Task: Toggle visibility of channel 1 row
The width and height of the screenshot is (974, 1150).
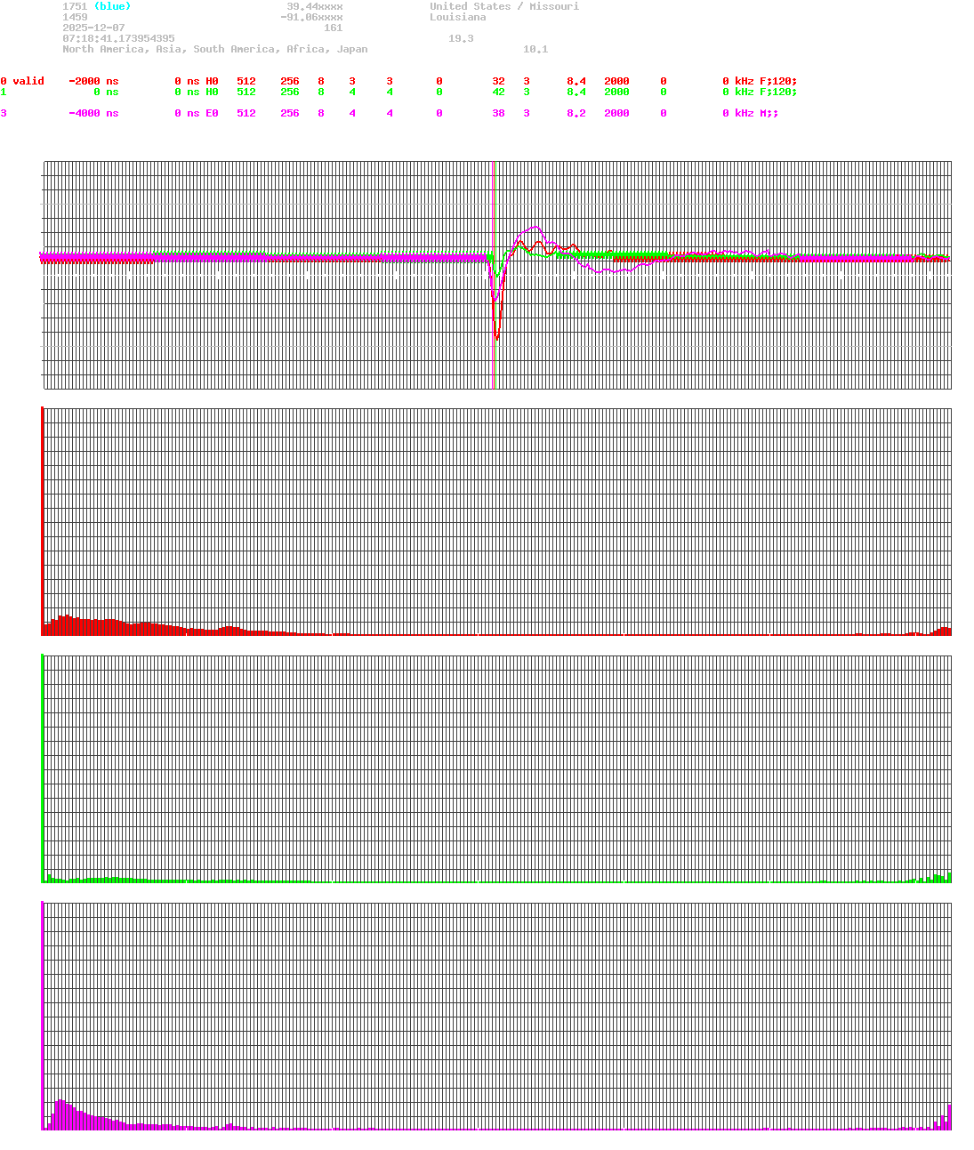Action: (4, 92)
